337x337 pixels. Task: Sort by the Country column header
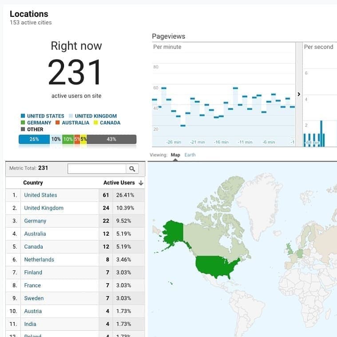[x=33, y=183]
